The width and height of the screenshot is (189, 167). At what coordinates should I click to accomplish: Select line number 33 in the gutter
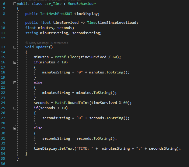(4, 148)
